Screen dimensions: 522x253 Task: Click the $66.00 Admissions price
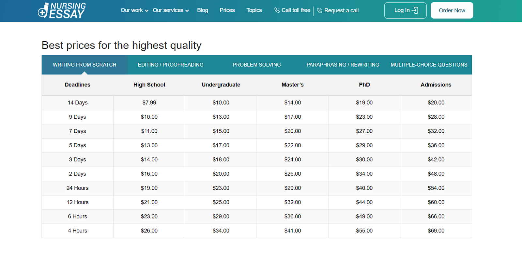pos(436,217)
